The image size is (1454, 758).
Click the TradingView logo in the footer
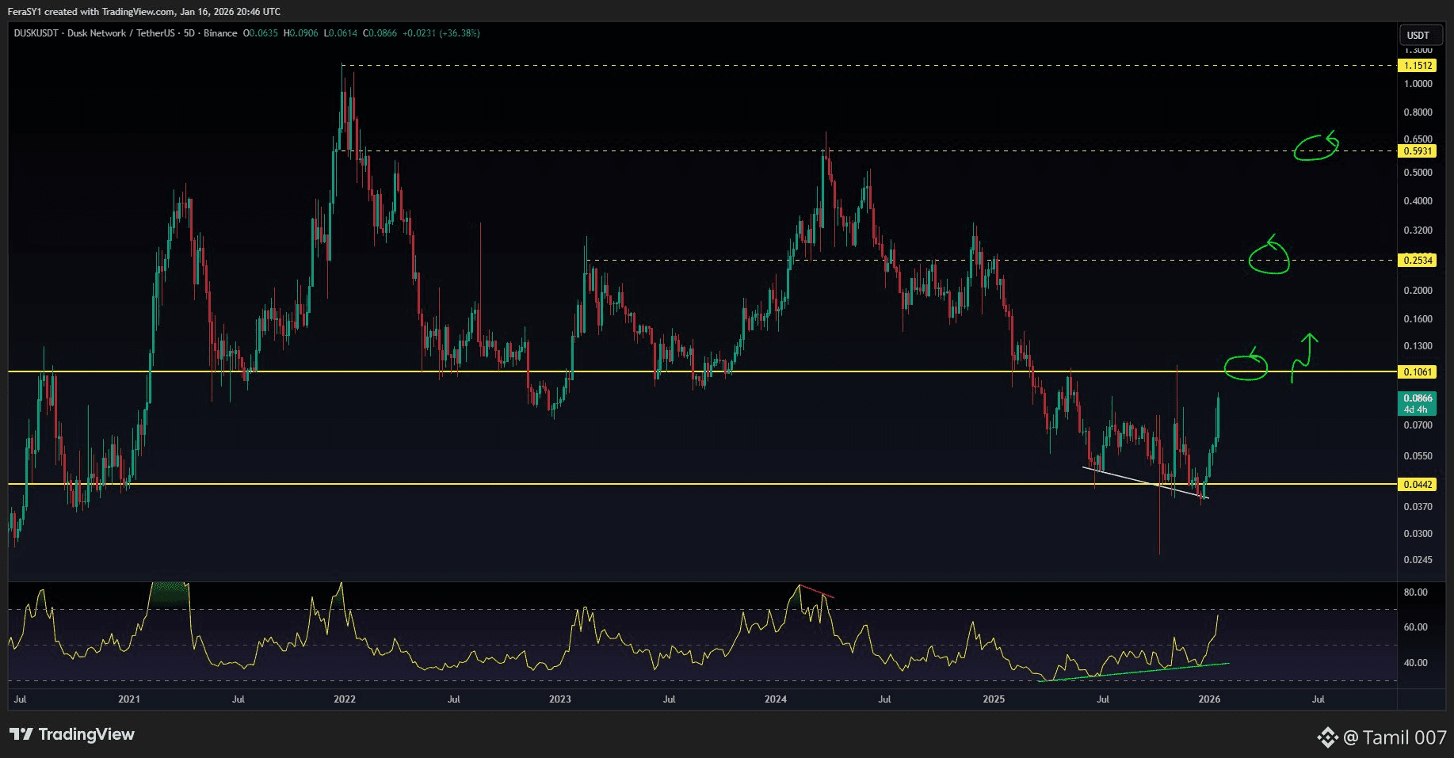pyautogui.click(x=72, y=734)
